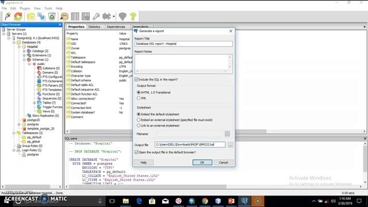The width and height of the screenshot is (368, 207).
Task: Click Views (0) tree node
Action: pos(48,112)
